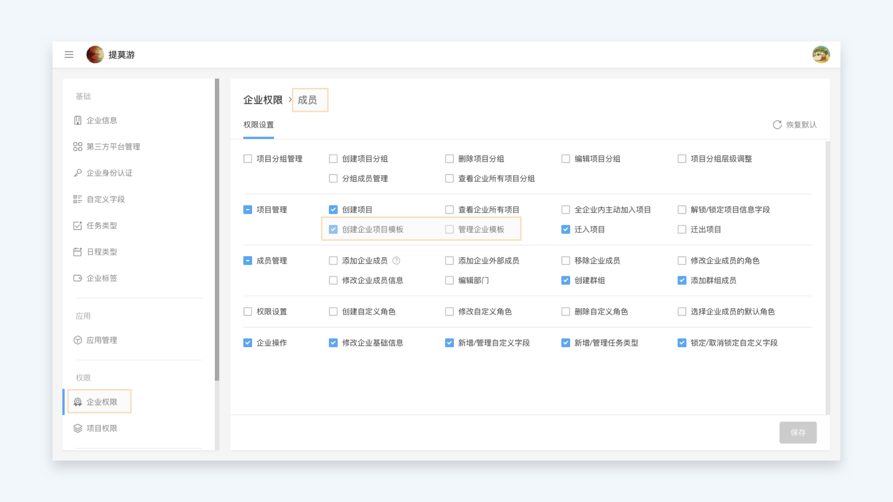Click the 自定义字段 list icon

pos(78,199)
